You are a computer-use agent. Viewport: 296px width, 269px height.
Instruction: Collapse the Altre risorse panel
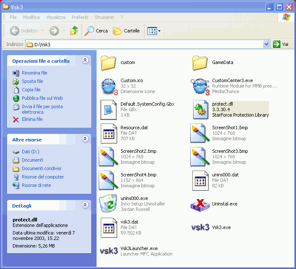coord(85,139)
